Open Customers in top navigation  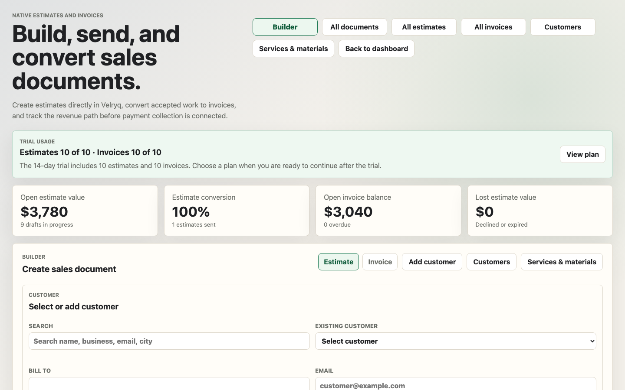tap(562, 27)
